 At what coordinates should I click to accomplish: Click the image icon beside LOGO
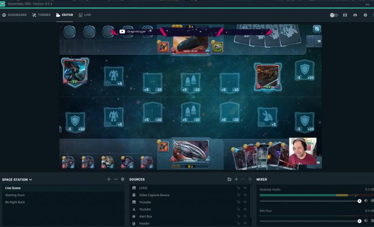click(134, 188)
